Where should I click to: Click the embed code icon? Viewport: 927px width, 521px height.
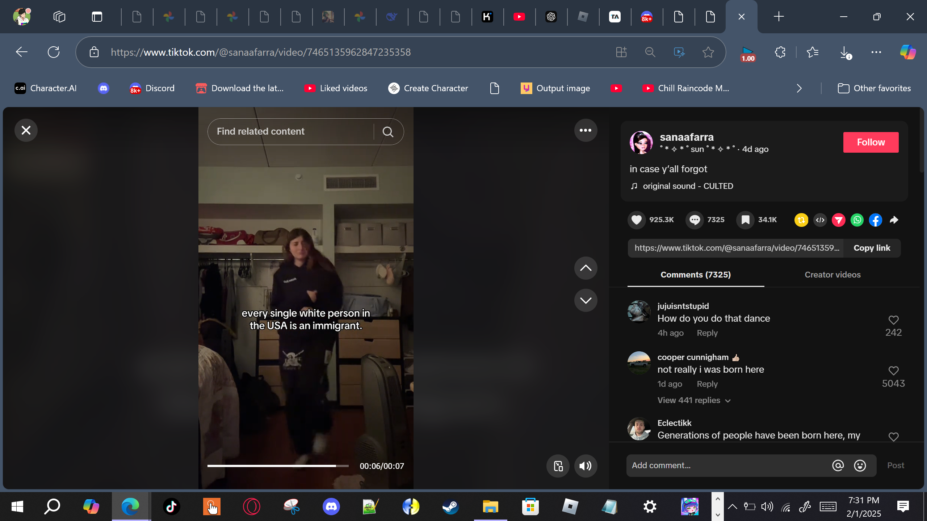tap(820, 220)
